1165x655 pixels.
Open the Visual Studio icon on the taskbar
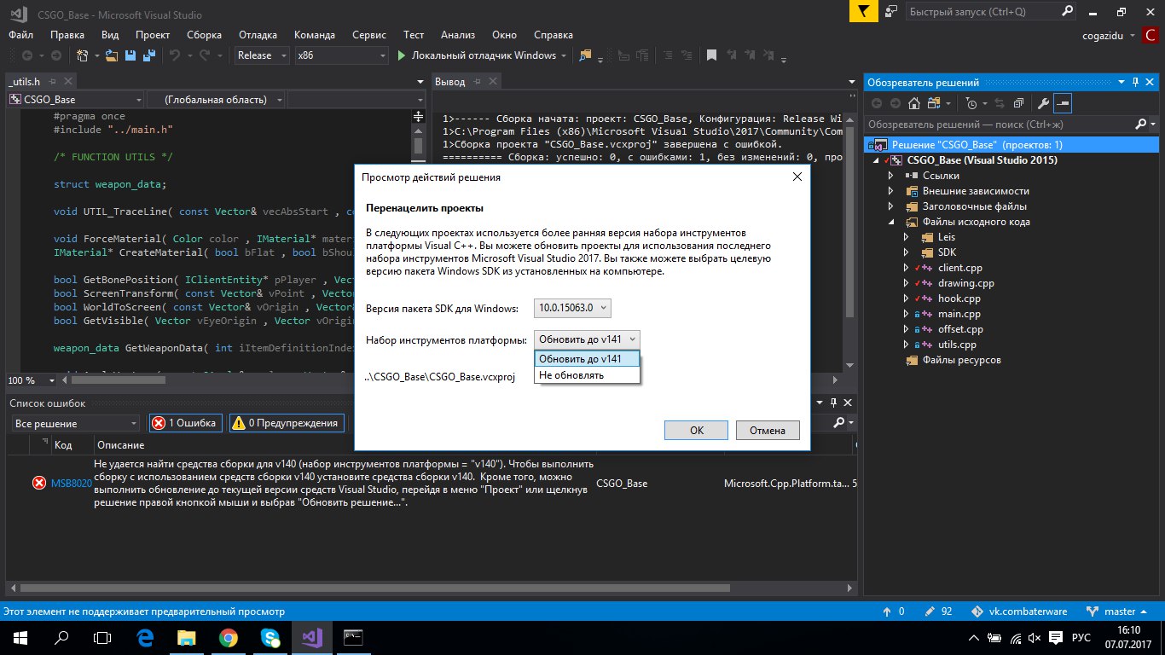tap(310, 637)
